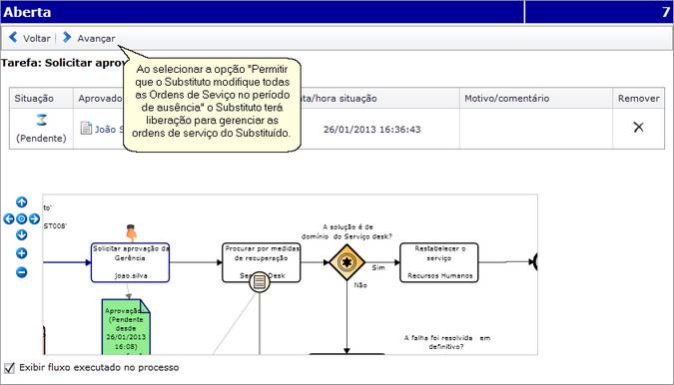Pan the flow diagram up

pos(22,202)
